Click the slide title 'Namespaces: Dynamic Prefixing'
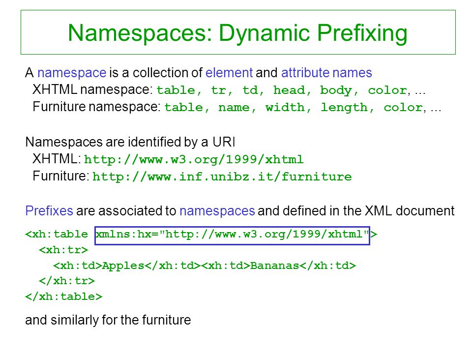The image size is (472, 354). 238,33
